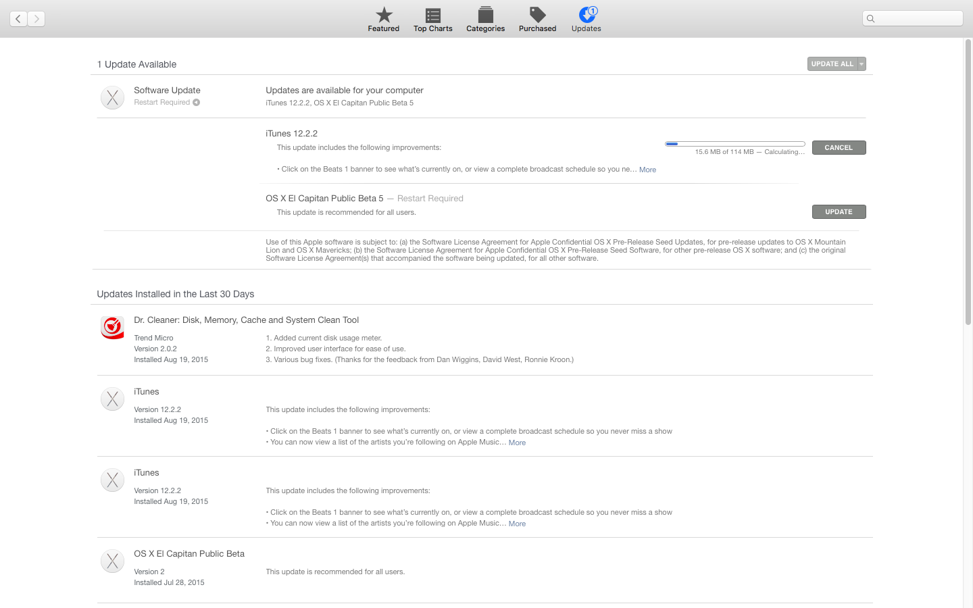The image size is (973, 608).
Task: Click the 'OS X El Capitan Public Beta 5' update title
Action: pyautogui.click(x=324, y=199)
